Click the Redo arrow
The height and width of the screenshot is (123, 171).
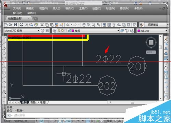pyautogui.click(x=75, y=25)
